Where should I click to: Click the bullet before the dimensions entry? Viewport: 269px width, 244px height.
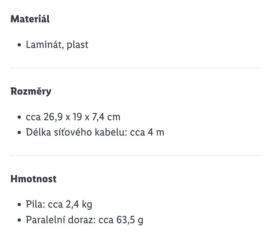click(19, 117)
